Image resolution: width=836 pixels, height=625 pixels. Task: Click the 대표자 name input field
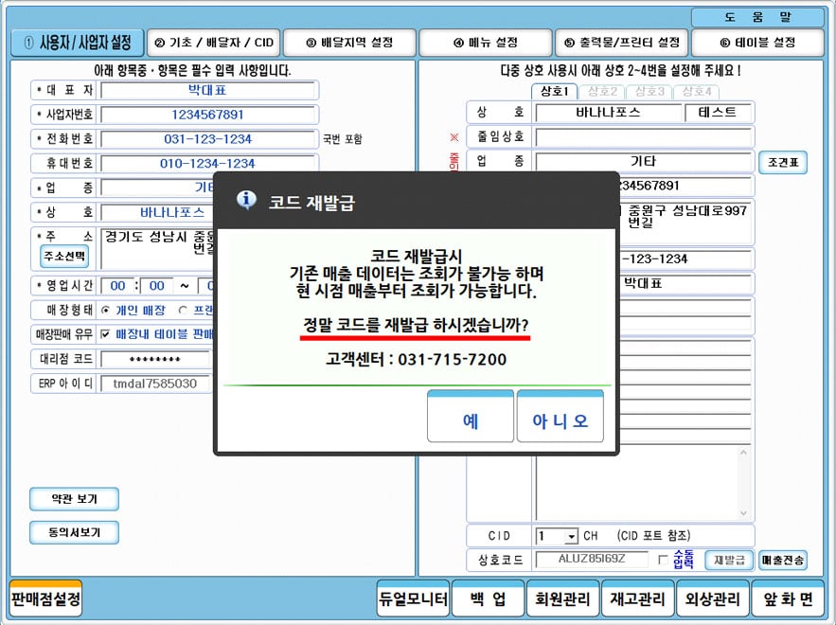[207, 90]
